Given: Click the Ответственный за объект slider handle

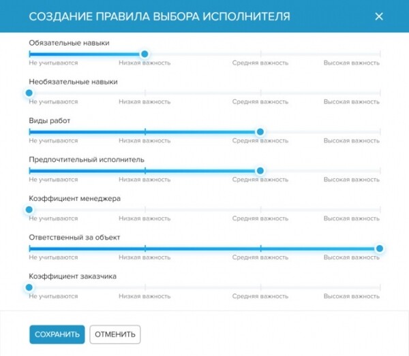Looking at the screenshot, I should [380, 248].
